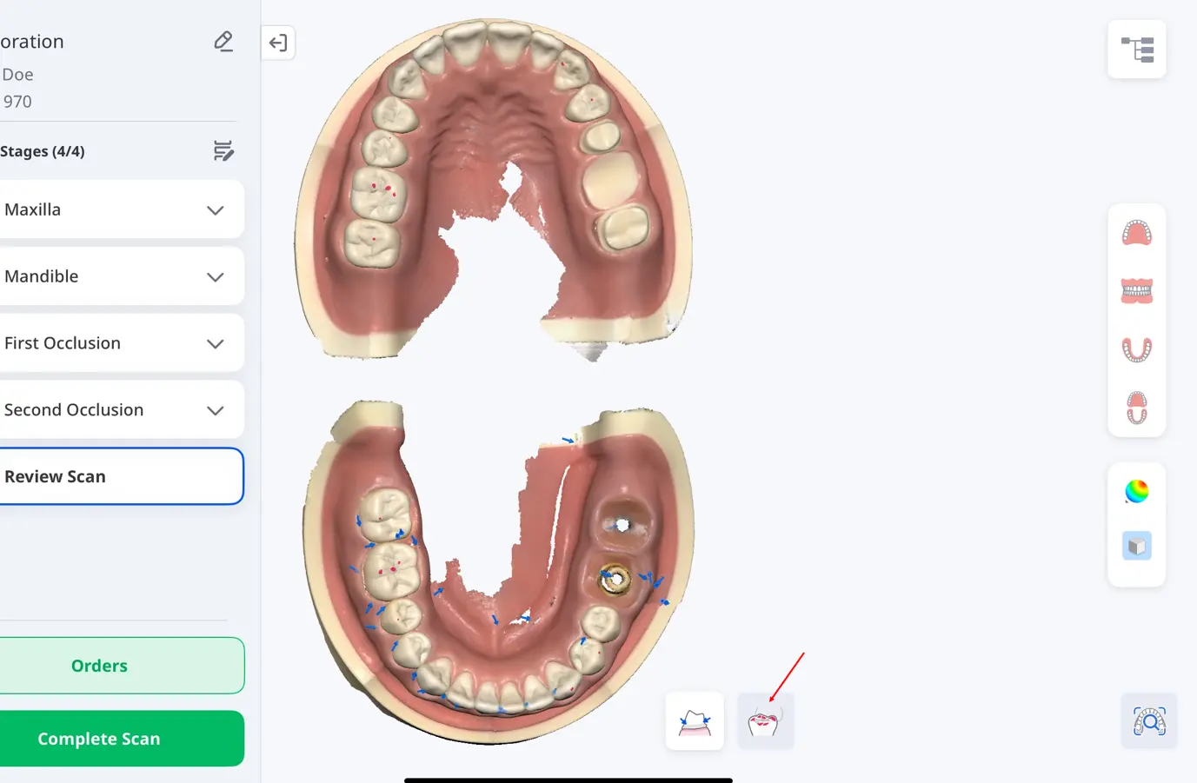The width and height of the screenshot is (1197, 783).
Task: Click the edit pencil icon beside the case title
Action: click(223, 42)
